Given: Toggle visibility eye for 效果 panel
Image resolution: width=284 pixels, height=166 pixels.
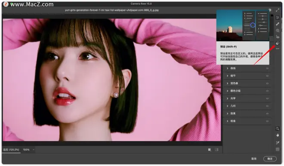Looking at the screenshot, I should (267, 114).
